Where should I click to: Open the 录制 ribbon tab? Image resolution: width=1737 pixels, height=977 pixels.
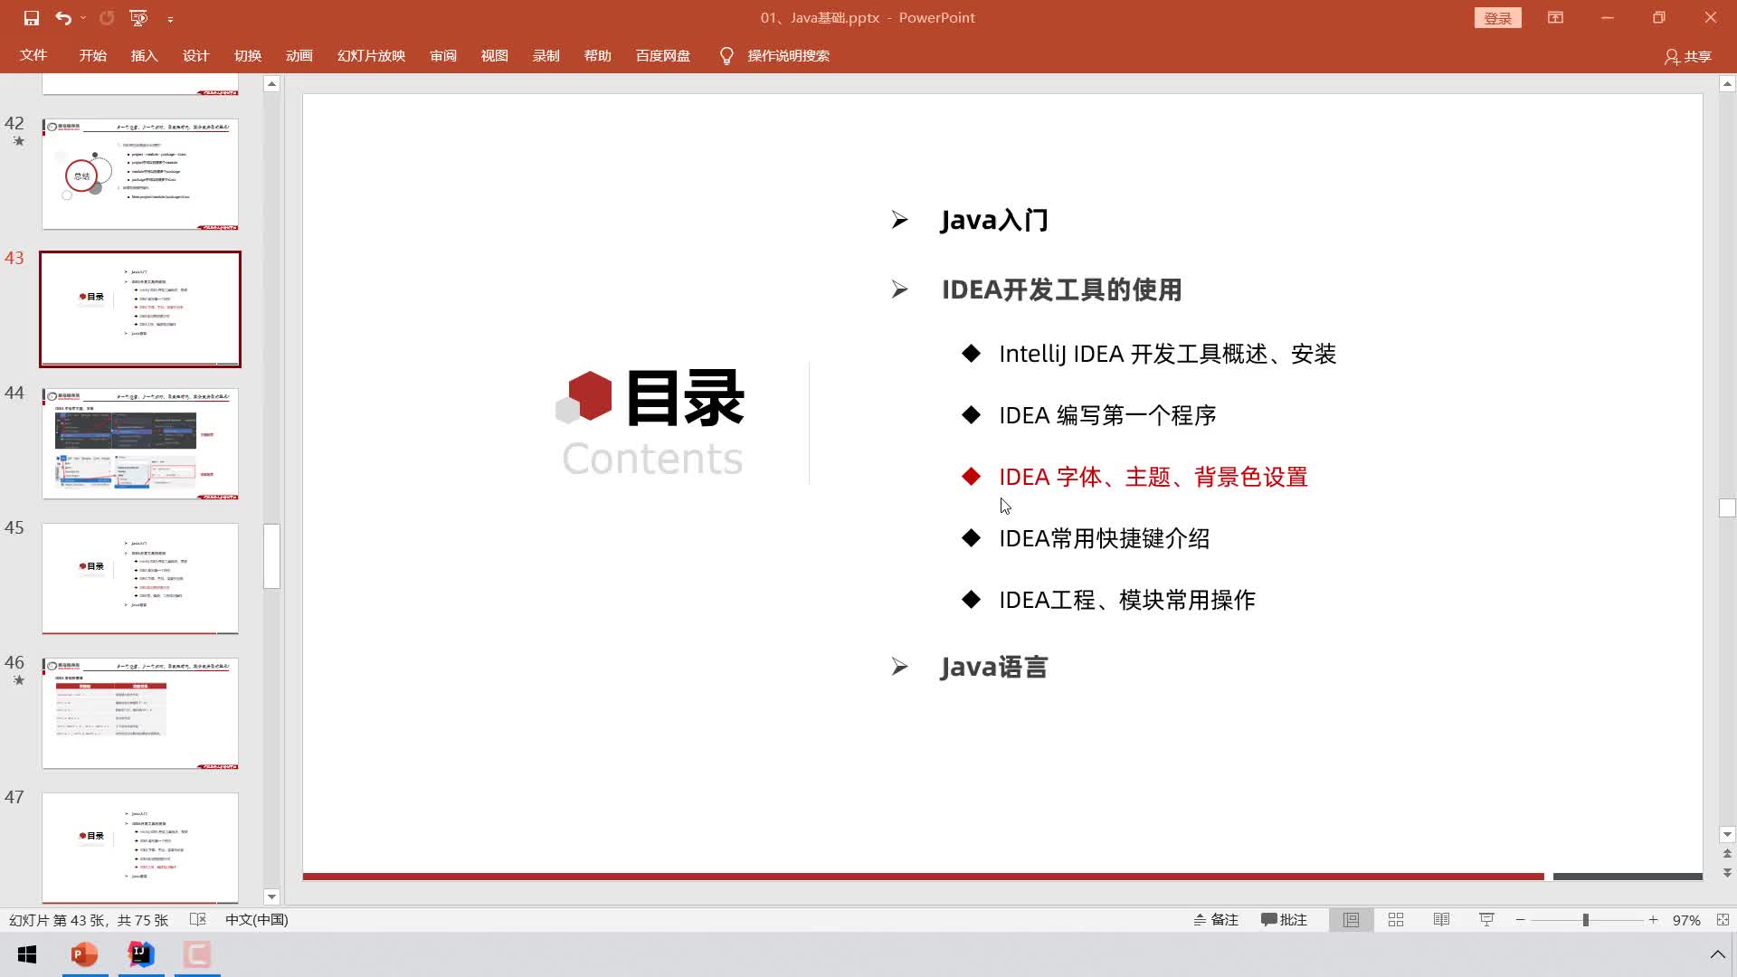546,55
